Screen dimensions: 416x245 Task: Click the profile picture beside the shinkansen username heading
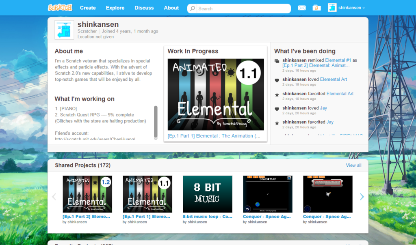click(x=64, y=30)
